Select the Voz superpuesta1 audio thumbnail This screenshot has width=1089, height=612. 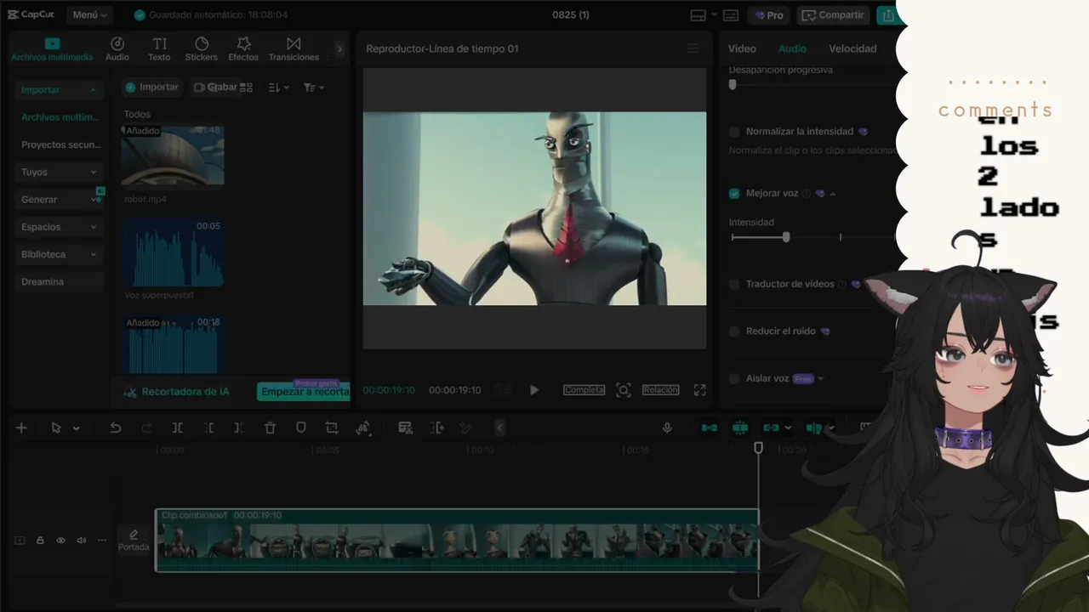tap(173, 252)
